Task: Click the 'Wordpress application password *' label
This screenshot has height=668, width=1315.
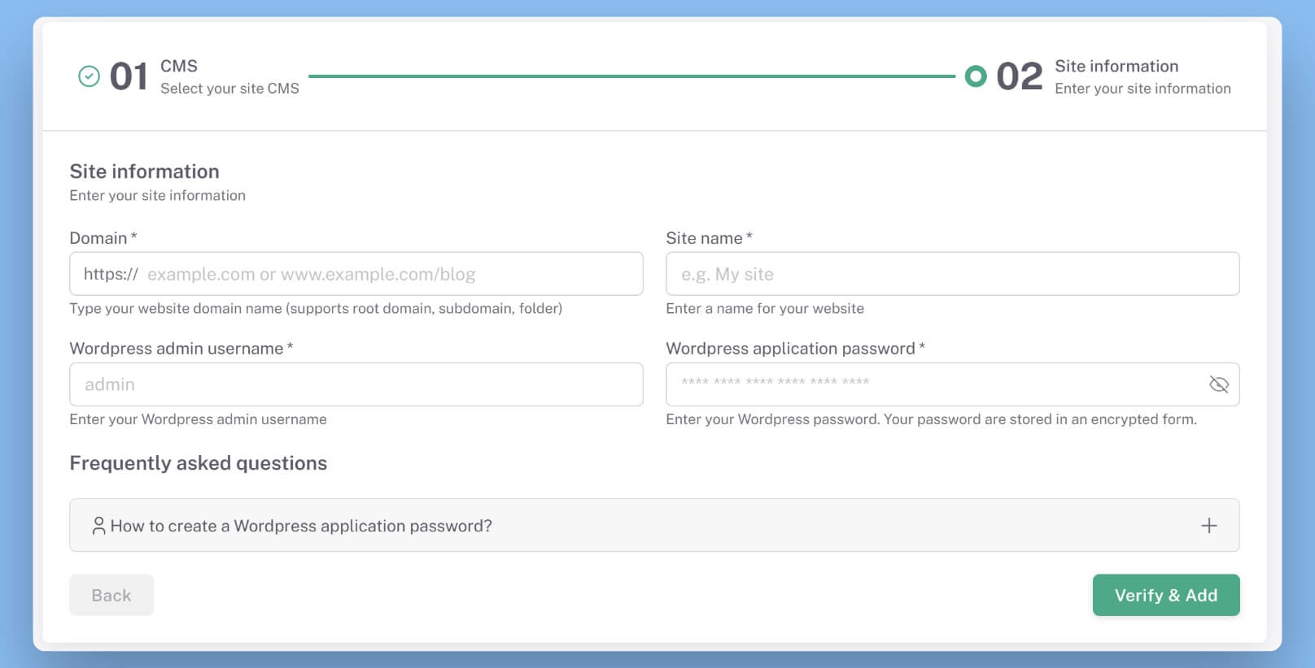Action: [x=796, y=349]
